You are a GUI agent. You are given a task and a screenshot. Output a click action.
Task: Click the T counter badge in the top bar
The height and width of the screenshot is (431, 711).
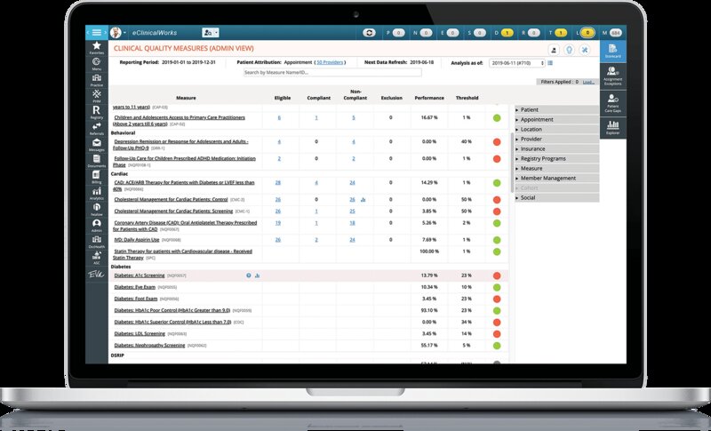click(561, 33)
